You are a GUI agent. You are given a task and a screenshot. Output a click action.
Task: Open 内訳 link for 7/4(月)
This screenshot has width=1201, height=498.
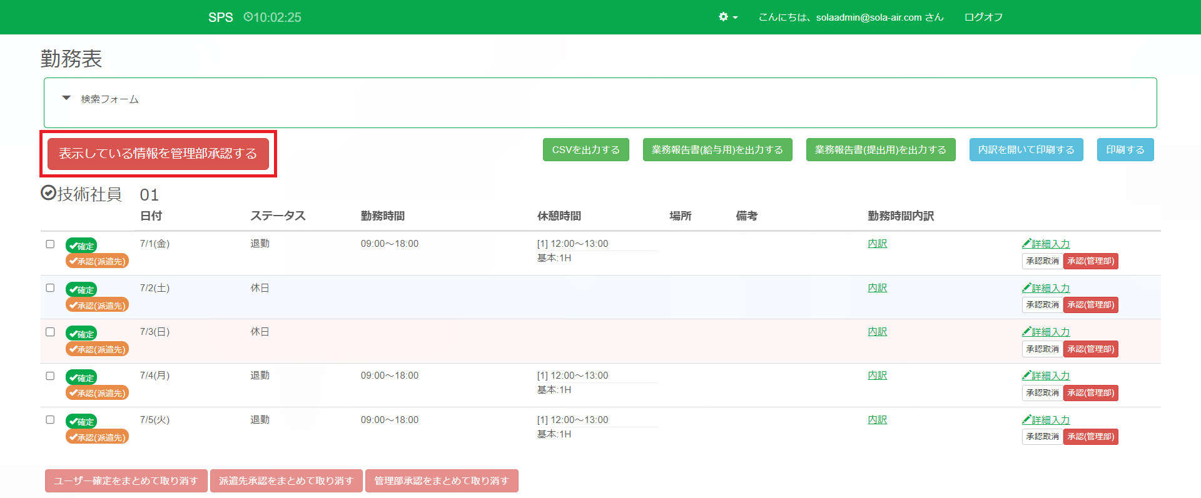pyautogui.click(x=877, y=376)
